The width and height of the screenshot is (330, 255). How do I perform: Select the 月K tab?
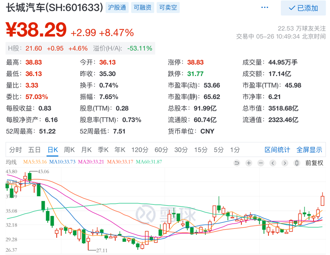tap(86, 150)
